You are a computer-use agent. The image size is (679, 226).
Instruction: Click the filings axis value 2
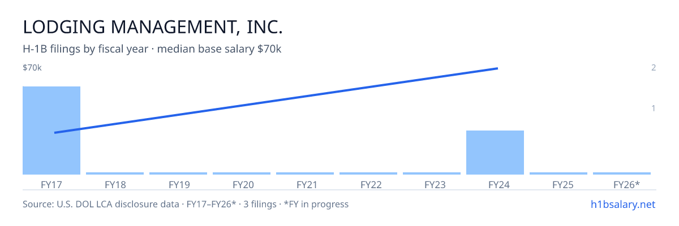coord(653,68)
